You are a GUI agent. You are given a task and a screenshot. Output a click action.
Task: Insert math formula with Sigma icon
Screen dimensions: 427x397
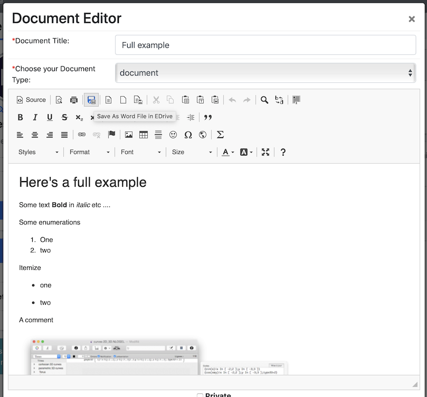coord(220,135)
